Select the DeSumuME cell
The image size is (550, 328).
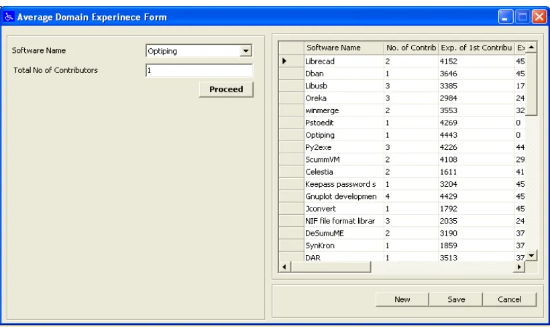pyautogui.click(x=343, y=233)
